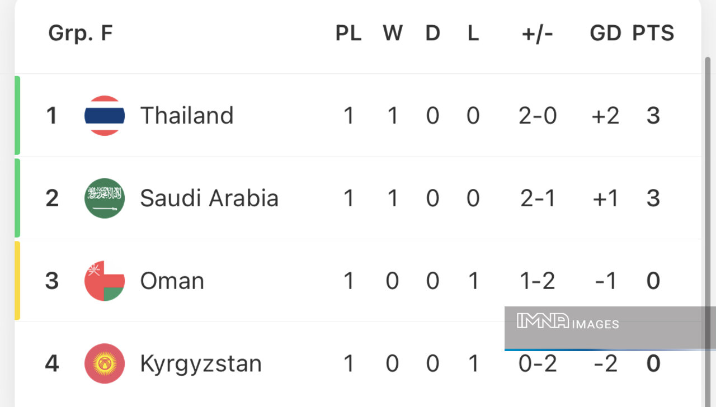The width and height of the screenshot is (716, 407).
Task: Open Saudi Arabia's team details
Action: coord(210,198)
